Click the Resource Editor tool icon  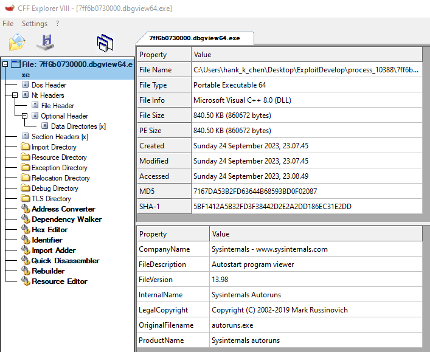tap(26, 281)
